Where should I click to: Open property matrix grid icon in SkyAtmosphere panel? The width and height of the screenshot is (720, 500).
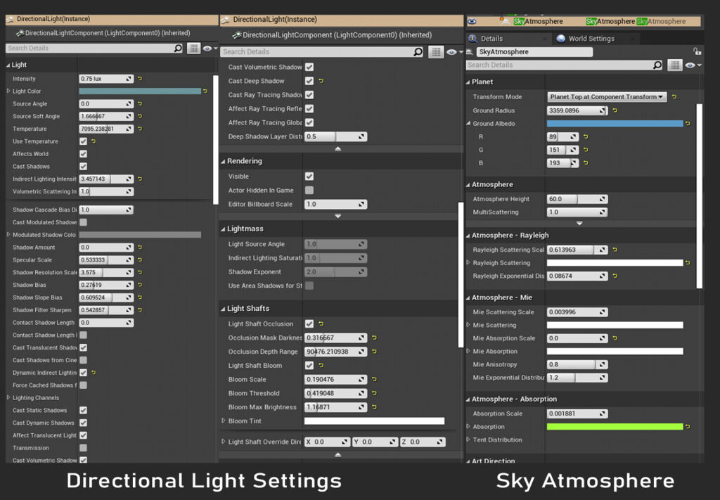(x=674, y=65)
